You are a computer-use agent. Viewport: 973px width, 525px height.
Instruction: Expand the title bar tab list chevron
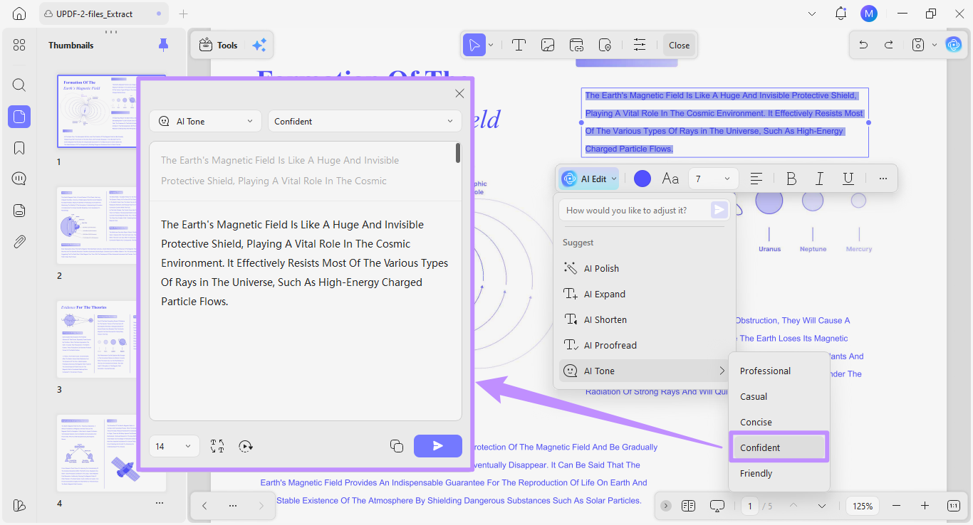point(813,14)
